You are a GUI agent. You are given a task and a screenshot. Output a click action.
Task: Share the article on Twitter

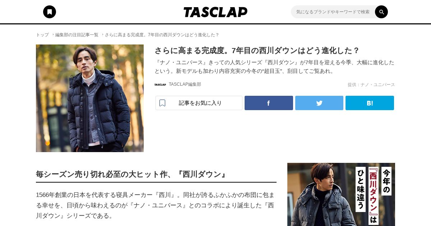[x=319, y=103]
